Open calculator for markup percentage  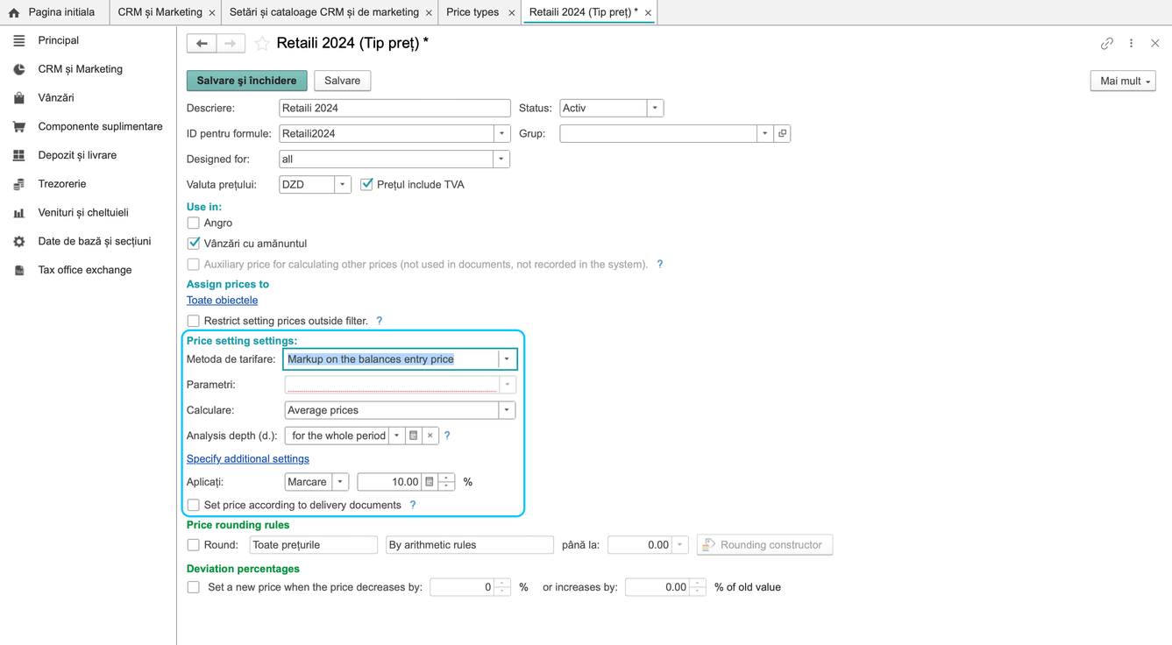pos(430,482)
